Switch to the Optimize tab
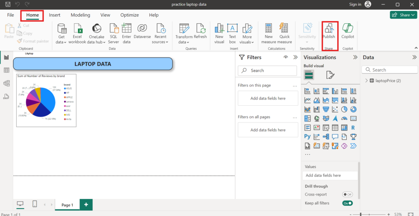Viewport: 419px width, 216px height. click(x=130, y=15)
